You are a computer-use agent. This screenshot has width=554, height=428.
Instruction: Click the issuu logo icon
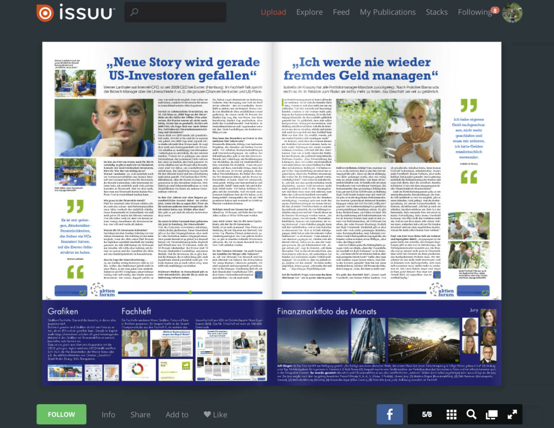45,13
